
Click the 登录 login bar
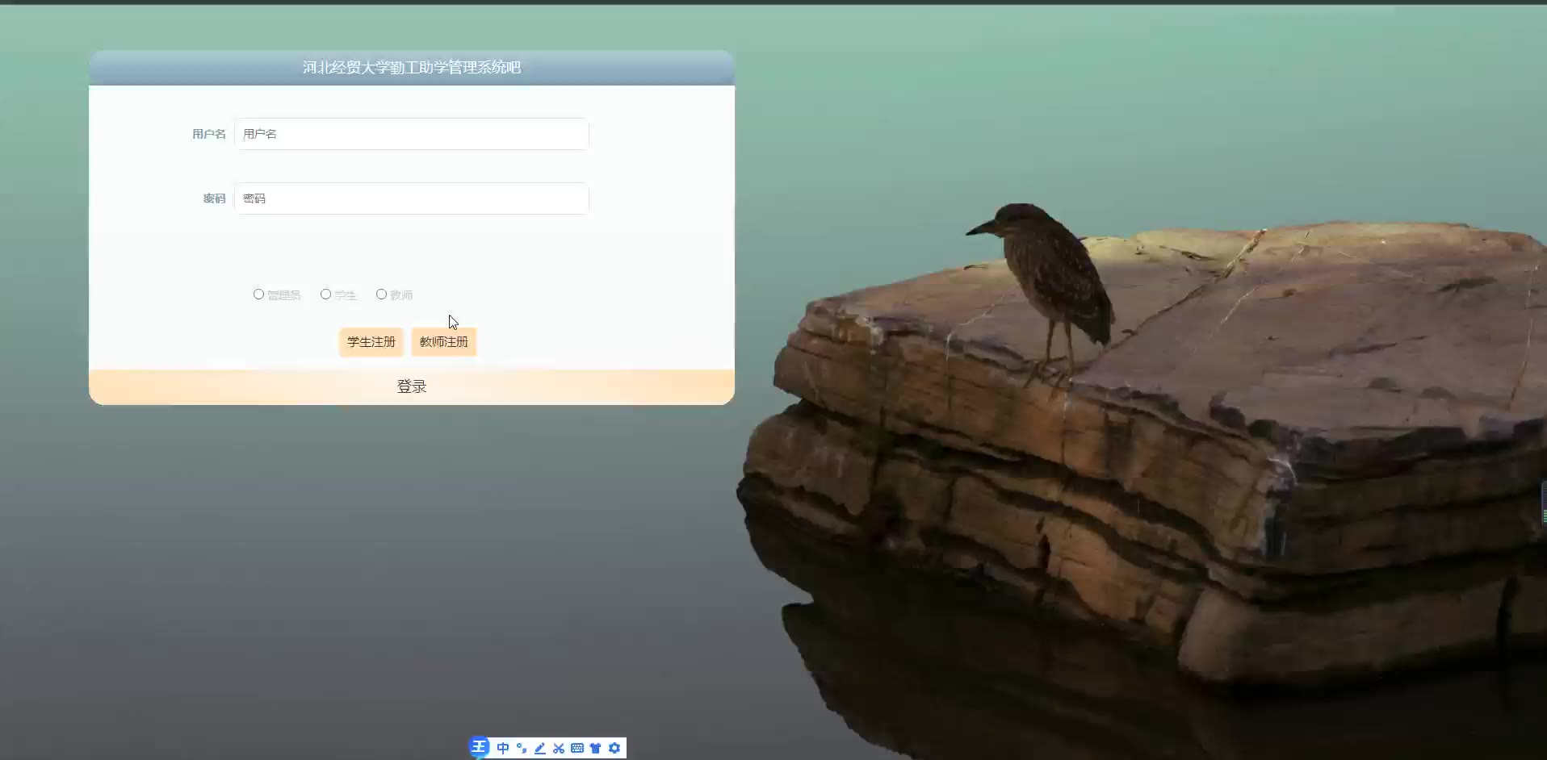[x=412, y=386]
